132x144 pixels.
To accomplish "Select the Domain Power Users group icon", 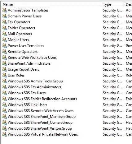I will tap(5, 16).
